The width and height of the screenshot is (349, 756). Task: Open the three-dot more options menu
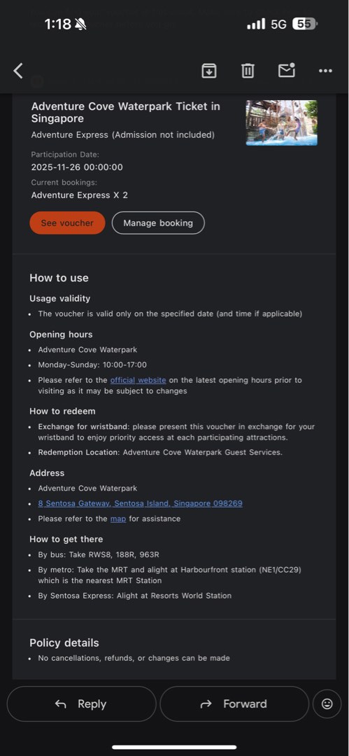click(x=325, y=71)
